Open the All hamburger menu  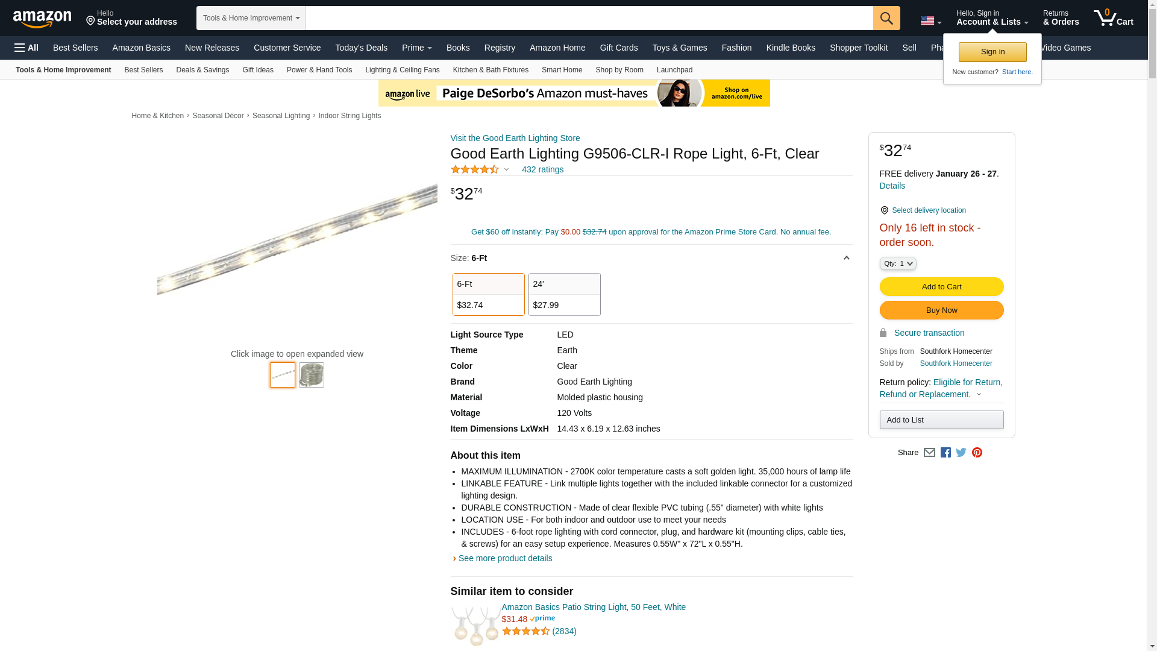tap(27, 48)
